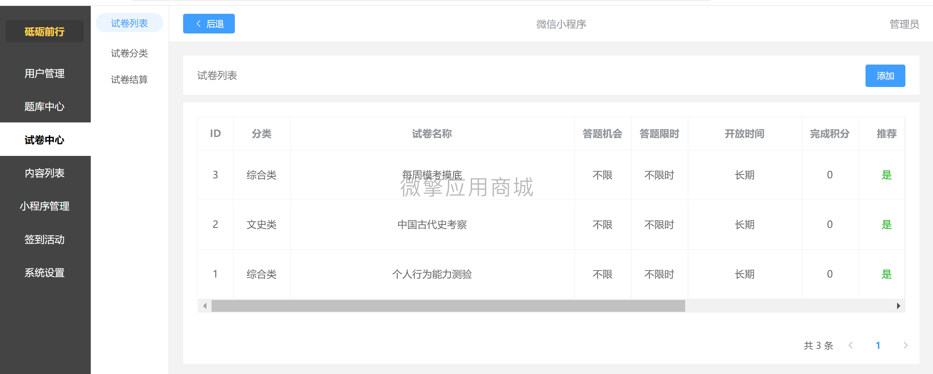The image size is (933, 374).
Task: Click the 共 3 条 total count text
Action: (x=818, y=345)
